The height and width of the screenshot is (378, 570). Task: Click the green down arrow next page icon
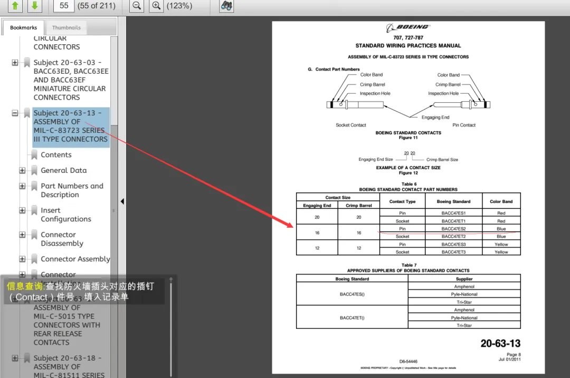34,6
